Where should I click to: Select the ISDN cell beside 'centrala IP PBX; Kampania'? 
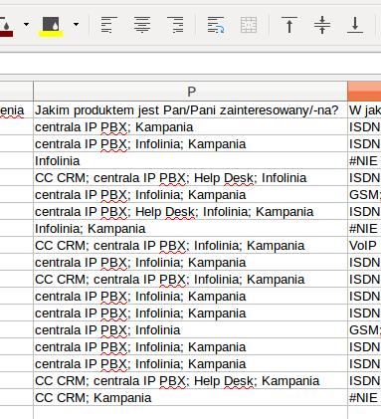364,126
